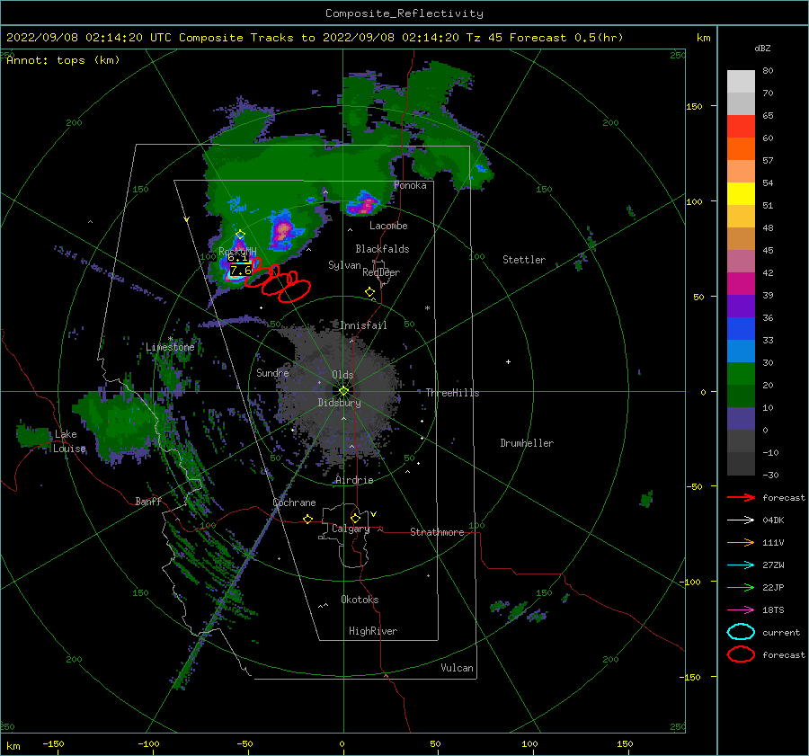Click the ThreeHills city label

[x=452, y=393]
